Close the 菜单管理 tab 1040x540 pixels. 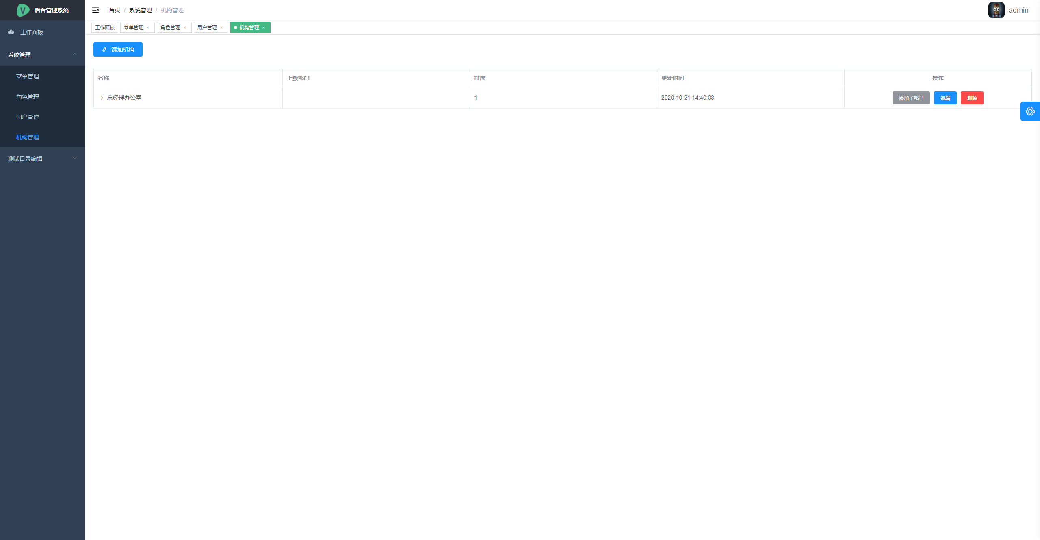148,28
